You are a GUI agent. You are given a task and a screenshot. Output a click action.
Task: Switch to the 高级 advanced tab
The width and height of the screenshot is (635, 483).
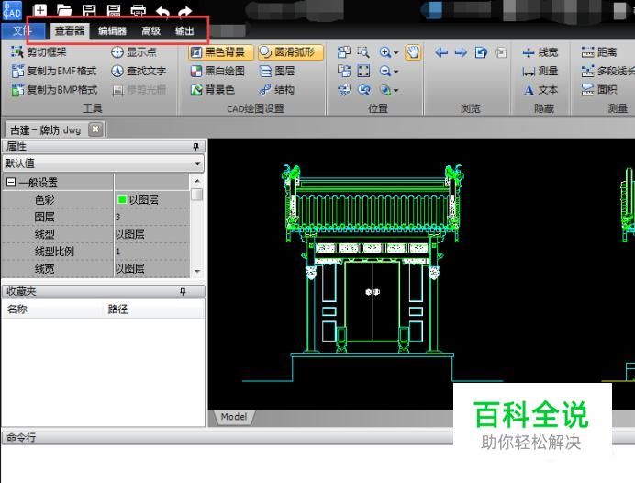click(x=150, y=31)
